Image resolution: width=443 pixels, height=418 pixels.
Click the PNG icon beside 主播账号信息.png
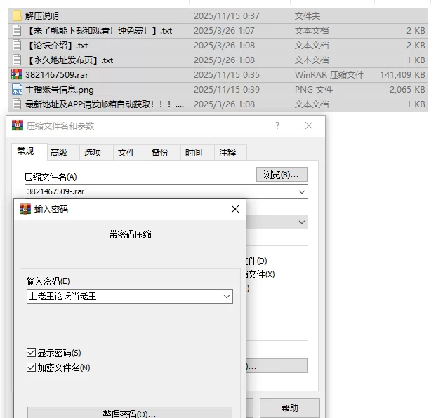(17, 90)
